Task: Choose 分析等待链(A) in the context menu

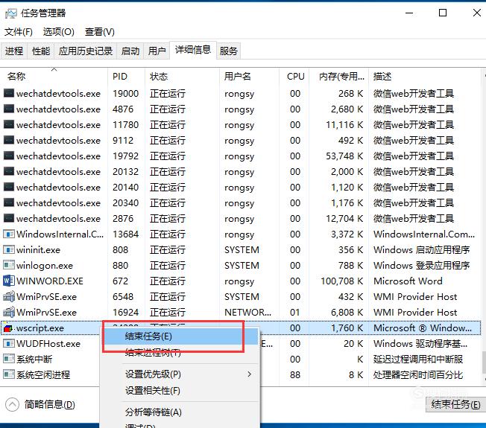Action: [x=180, y=412]
